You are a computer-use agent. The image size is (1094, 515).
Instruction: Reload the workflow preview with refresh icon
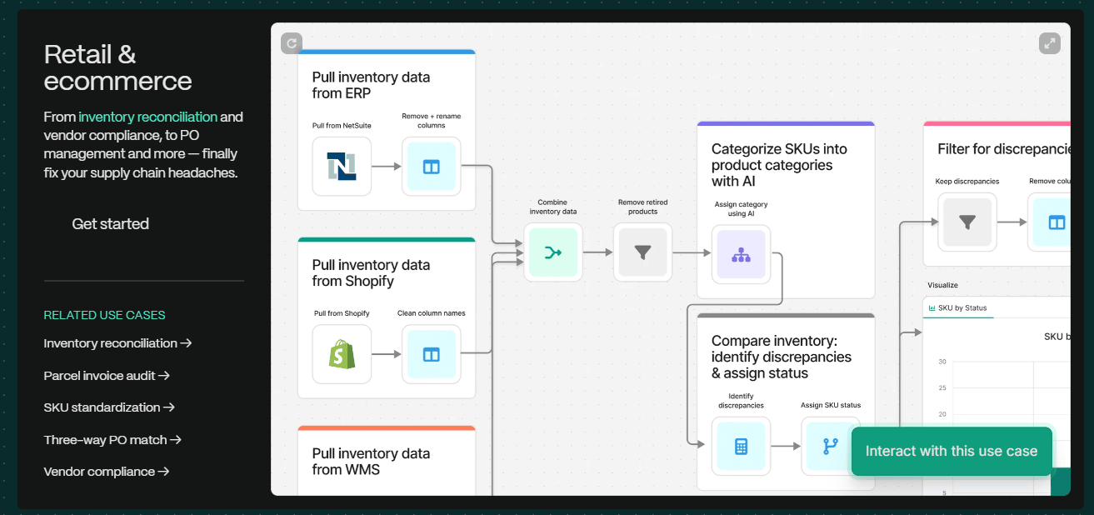coord(292,43)
